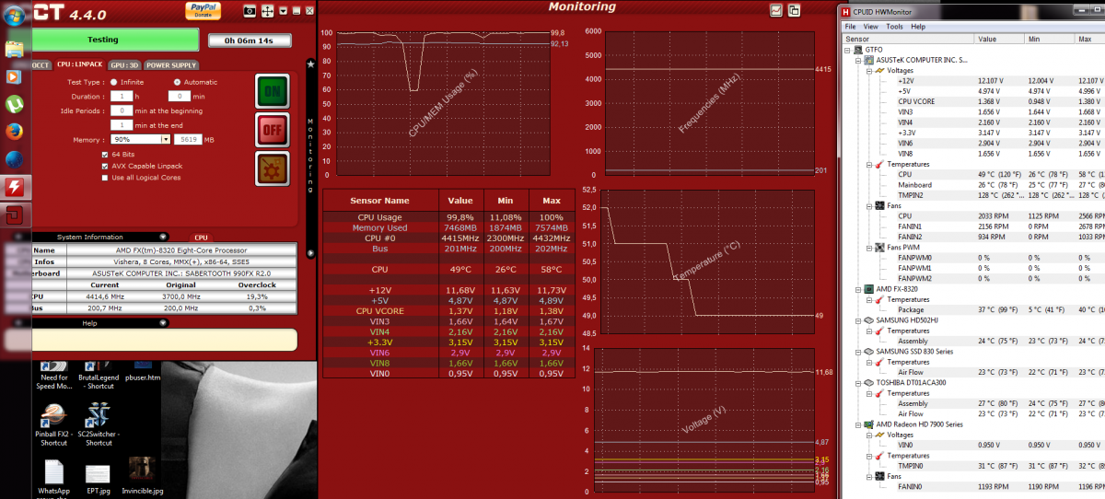The height and width of the screenshot is (499, 1105).
Task: Click the Sensor column header in HWMonitor
Action: 908,39
